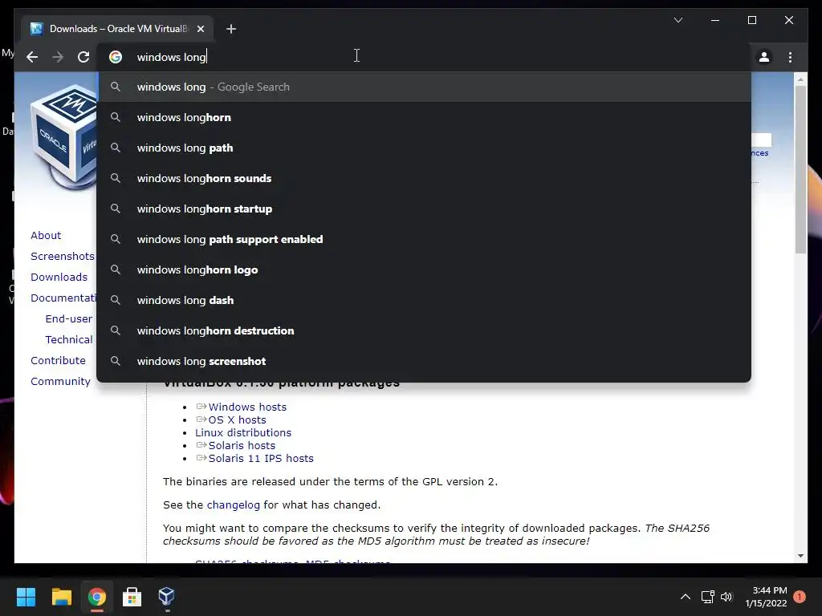This screenshot has width=822, height=616.
Task: Choose 'windows longhorn startup' suggestion
Action: [424, 209]
